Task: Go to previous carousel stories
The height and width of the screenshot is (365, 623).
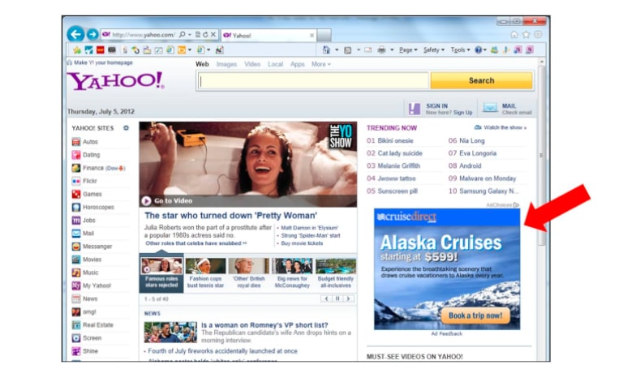Action: pyautogui.click(x=326, y=298)
